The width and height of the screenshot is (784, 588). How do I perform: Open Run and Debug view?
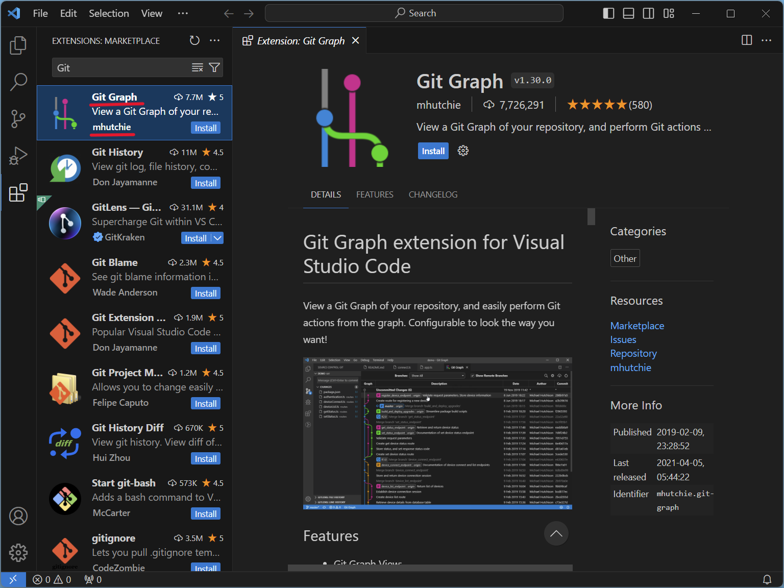tap(18, 156)
